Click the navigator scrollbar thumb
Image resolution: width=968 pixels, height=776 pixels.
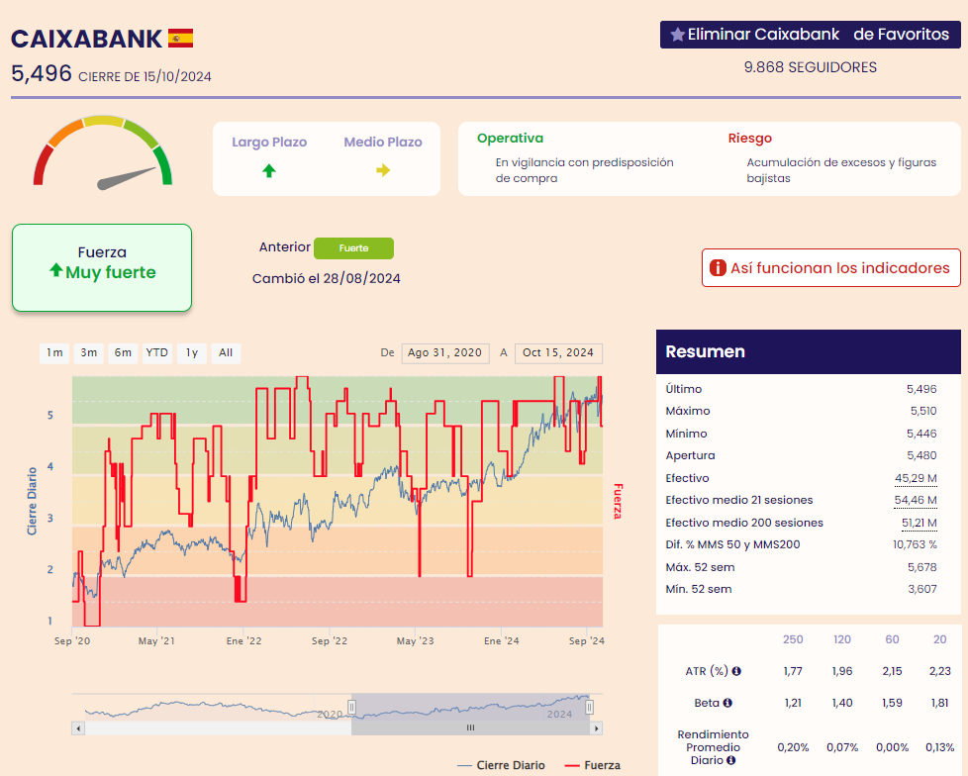(x=470, y=728)
